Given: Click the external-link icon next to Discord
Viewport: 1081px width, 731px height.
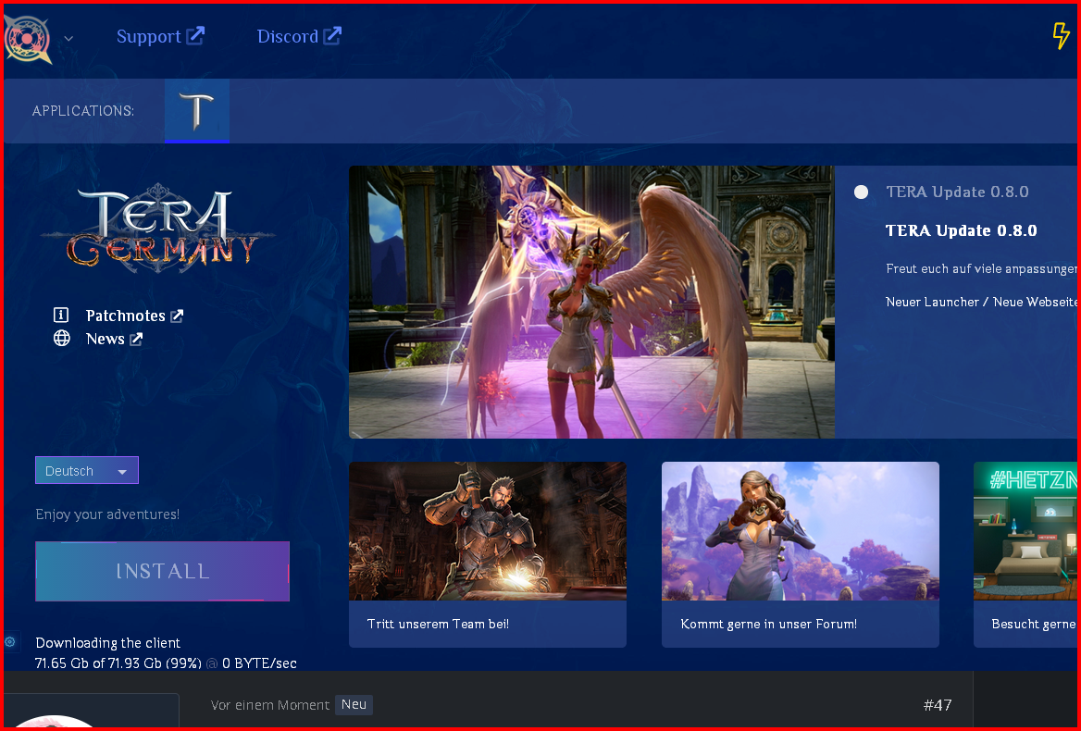Looking at the screenshot, I should click(332, 36).
